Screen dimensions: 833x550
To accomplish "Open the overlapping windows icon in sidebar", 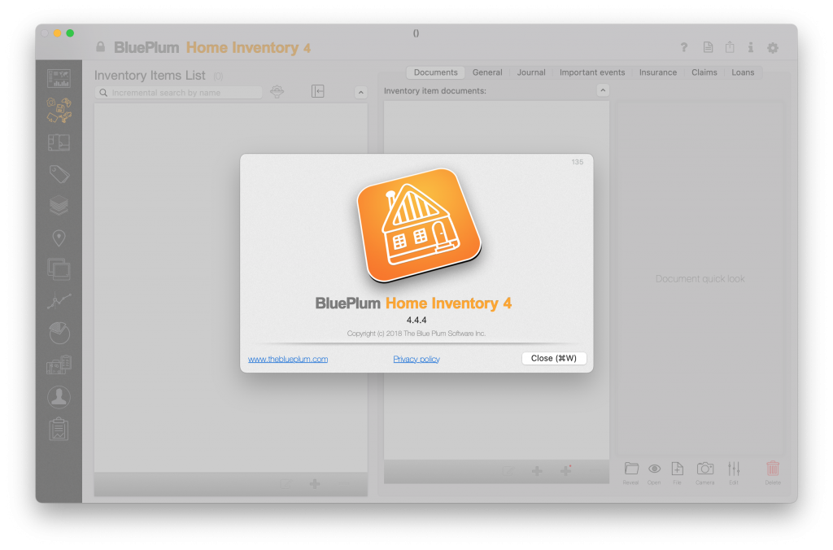I will pyautogui.click(x=59, y=269).
